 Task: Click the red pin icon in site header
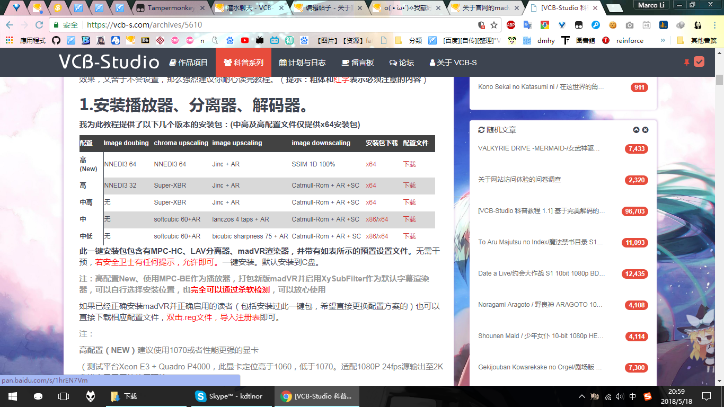coord(686,62)
